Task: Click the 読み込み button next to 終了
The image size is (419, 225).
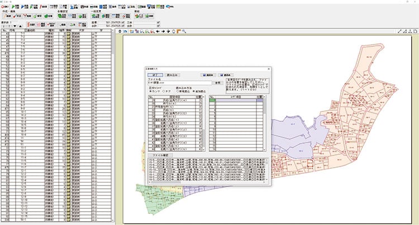Action: (x=172, y=75)
